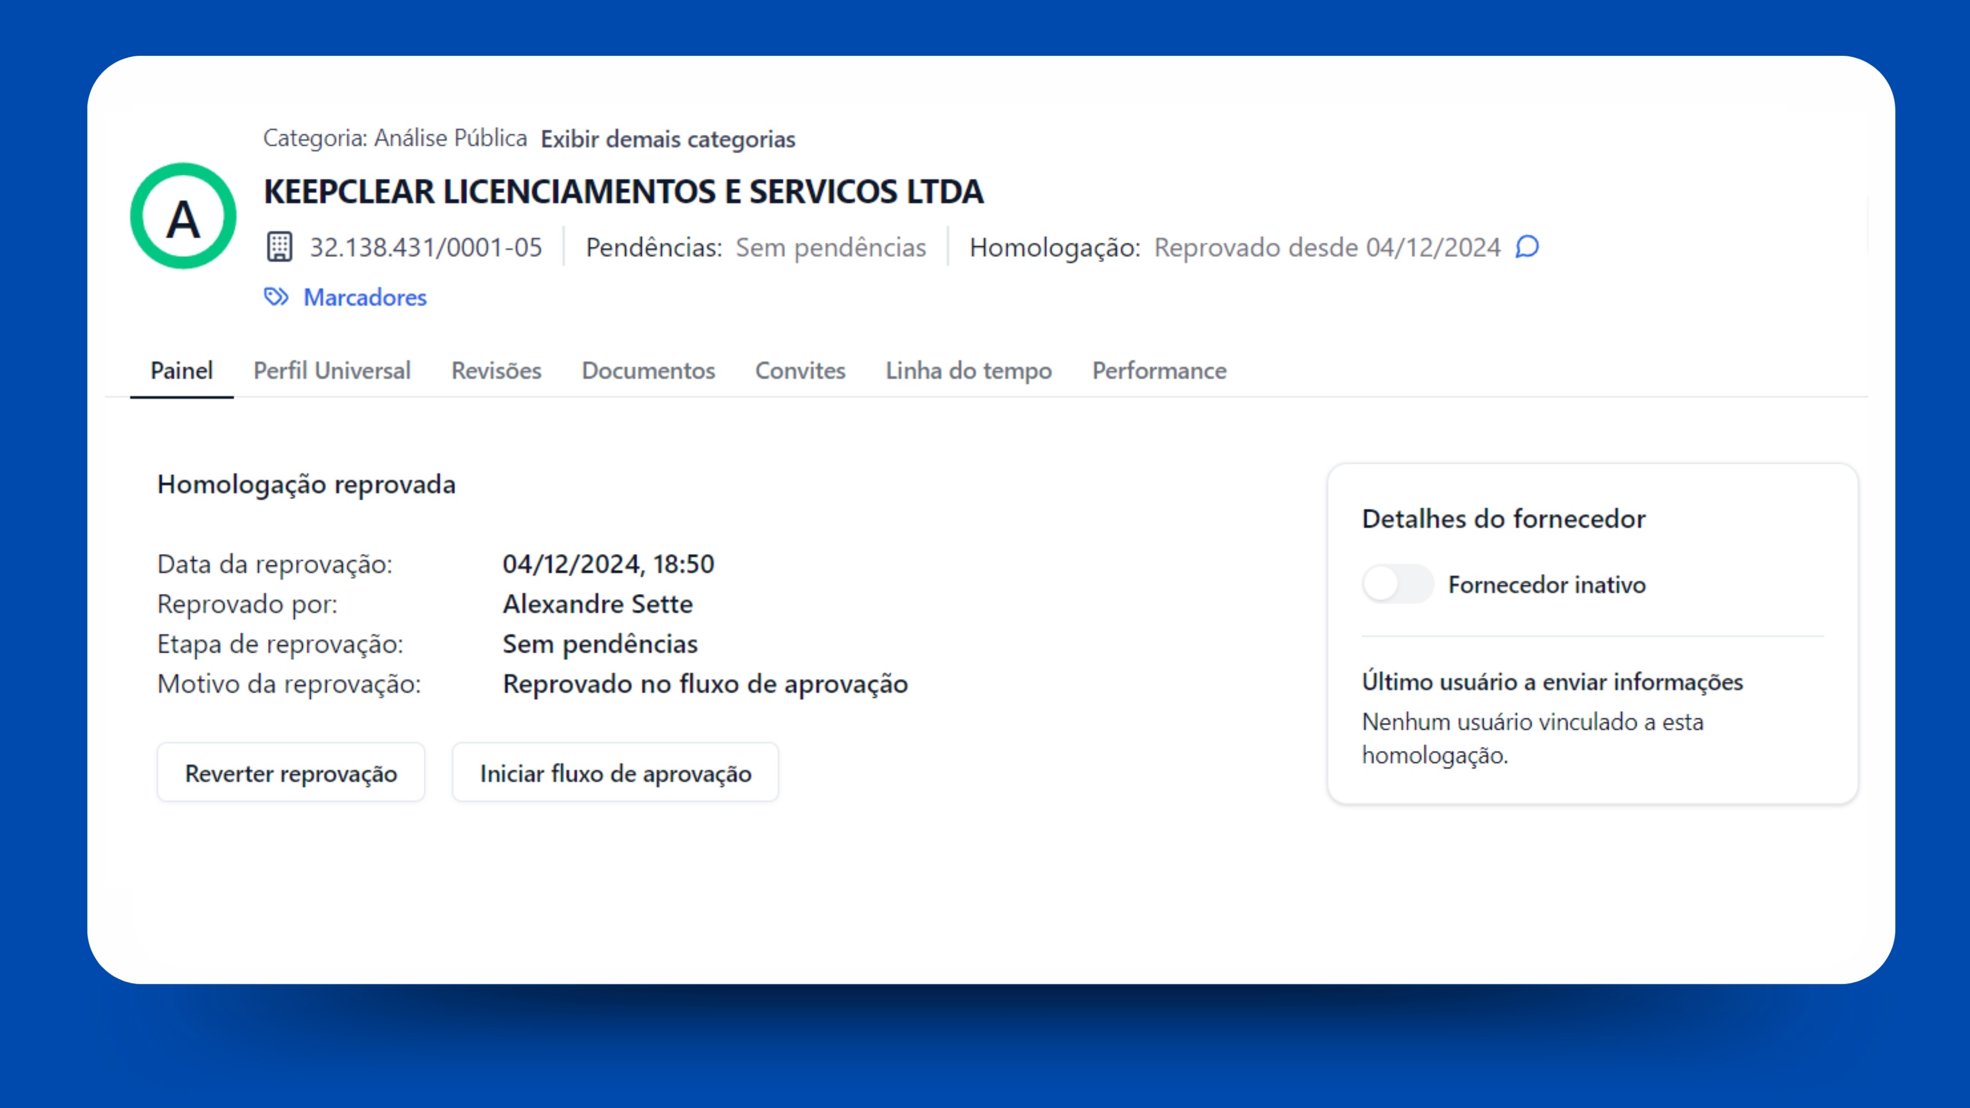Go to the Revisões tab
The image size is (1970, 1108).
[x=496, y=371]
